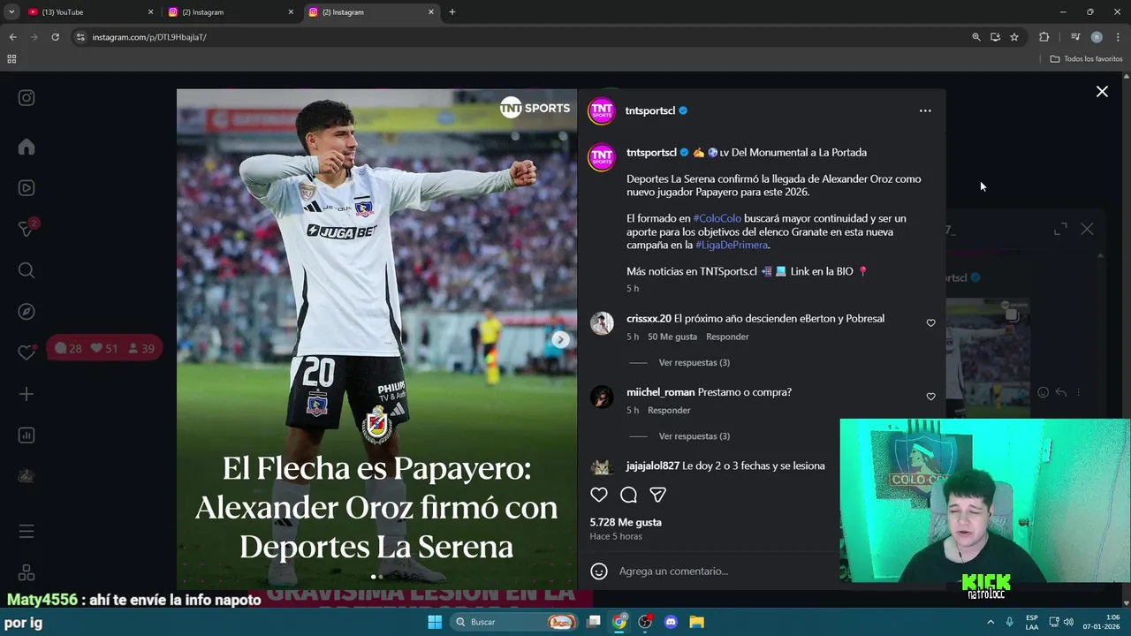
Task: Open tntsportscl avatar in post header
Action: click(602, 111)
